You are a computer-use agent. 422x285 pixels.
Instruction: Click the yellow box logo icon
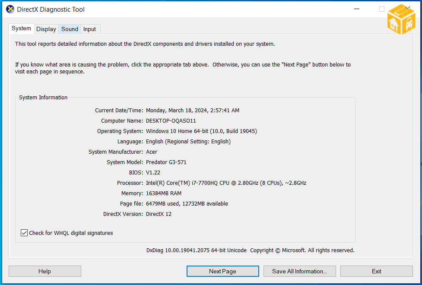point(401,19)
